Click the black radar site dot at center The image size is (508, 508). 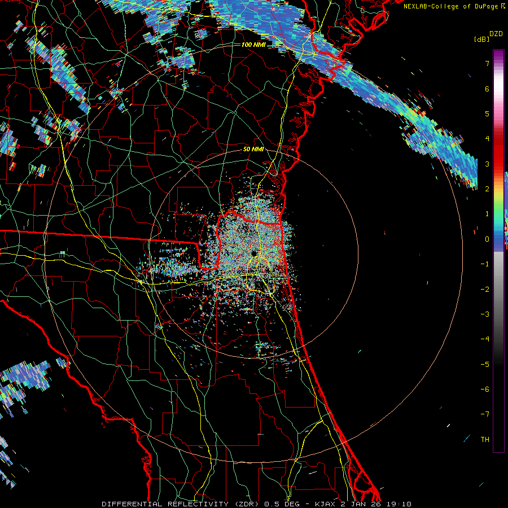click(253, 253)
